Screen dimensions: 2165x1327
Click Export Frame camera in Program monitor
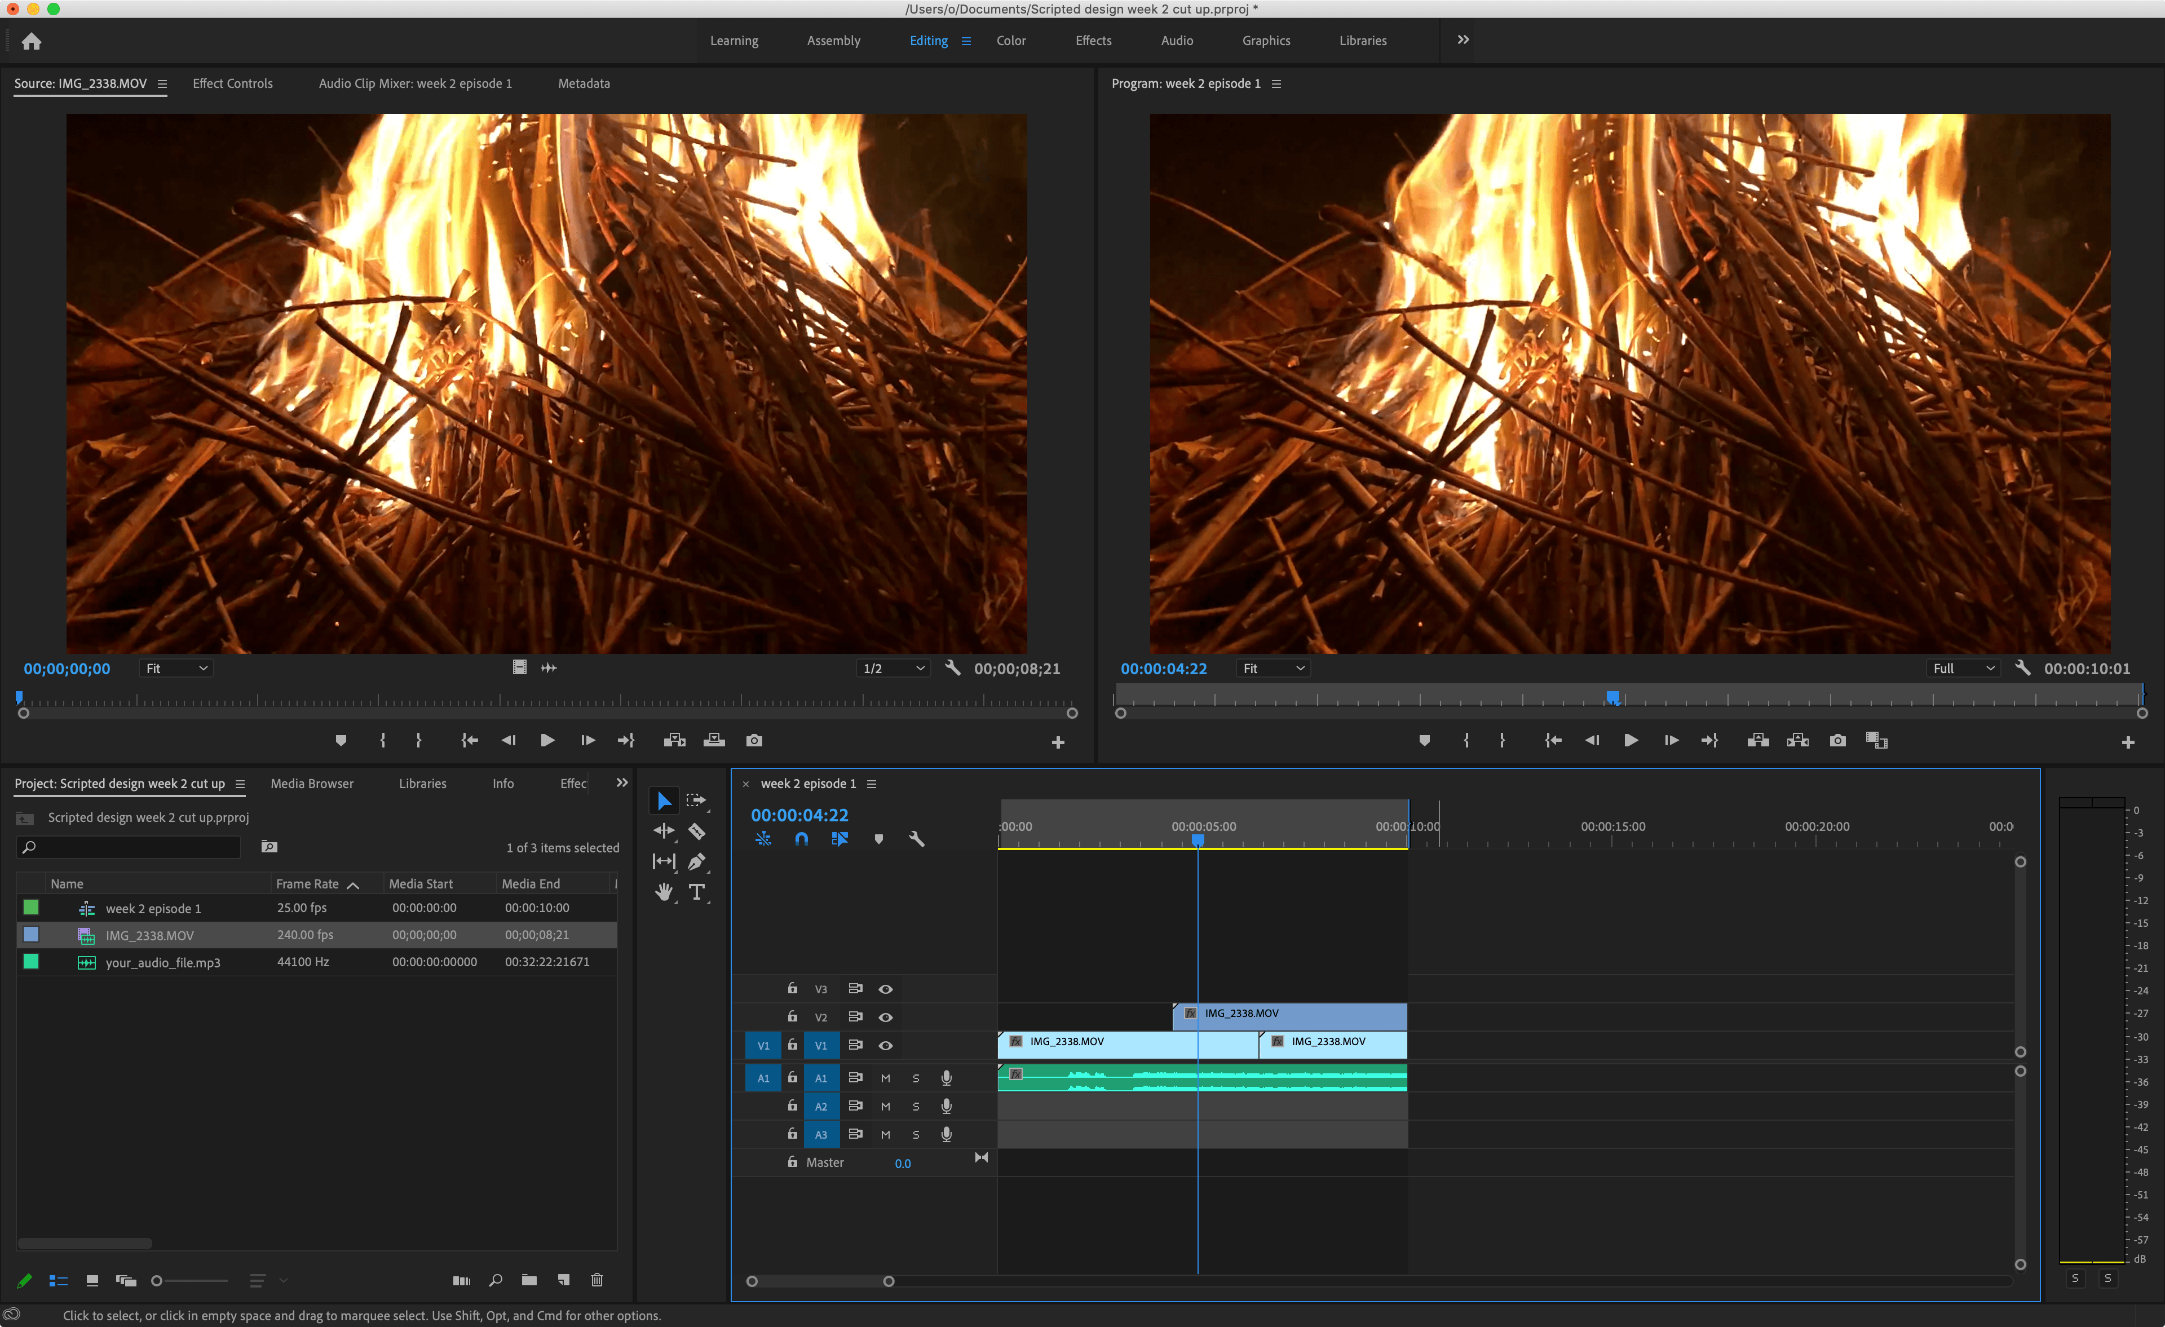(x=1836, y=740)
